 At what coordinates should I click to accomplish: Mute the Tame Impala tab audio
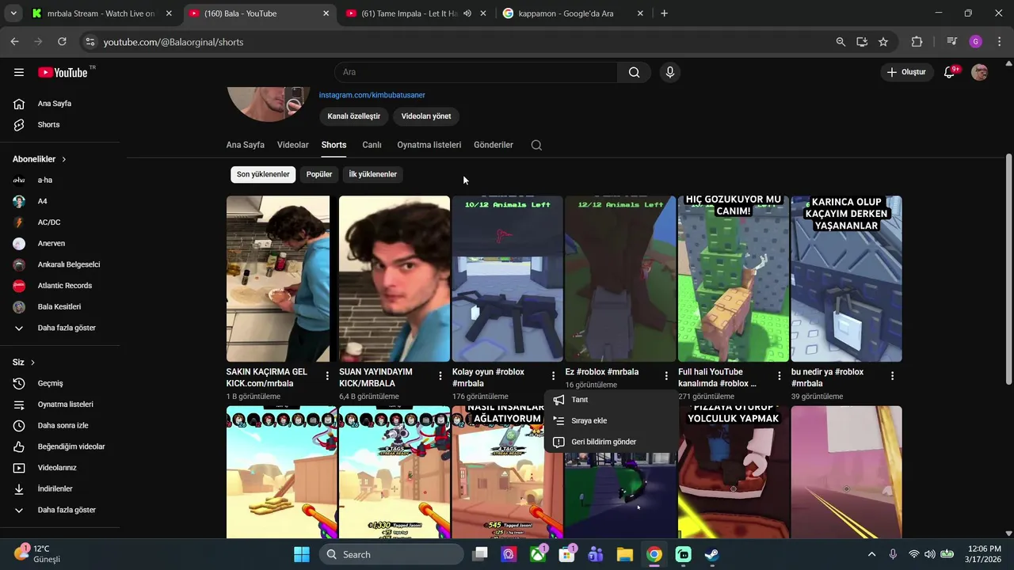(467, 13)
